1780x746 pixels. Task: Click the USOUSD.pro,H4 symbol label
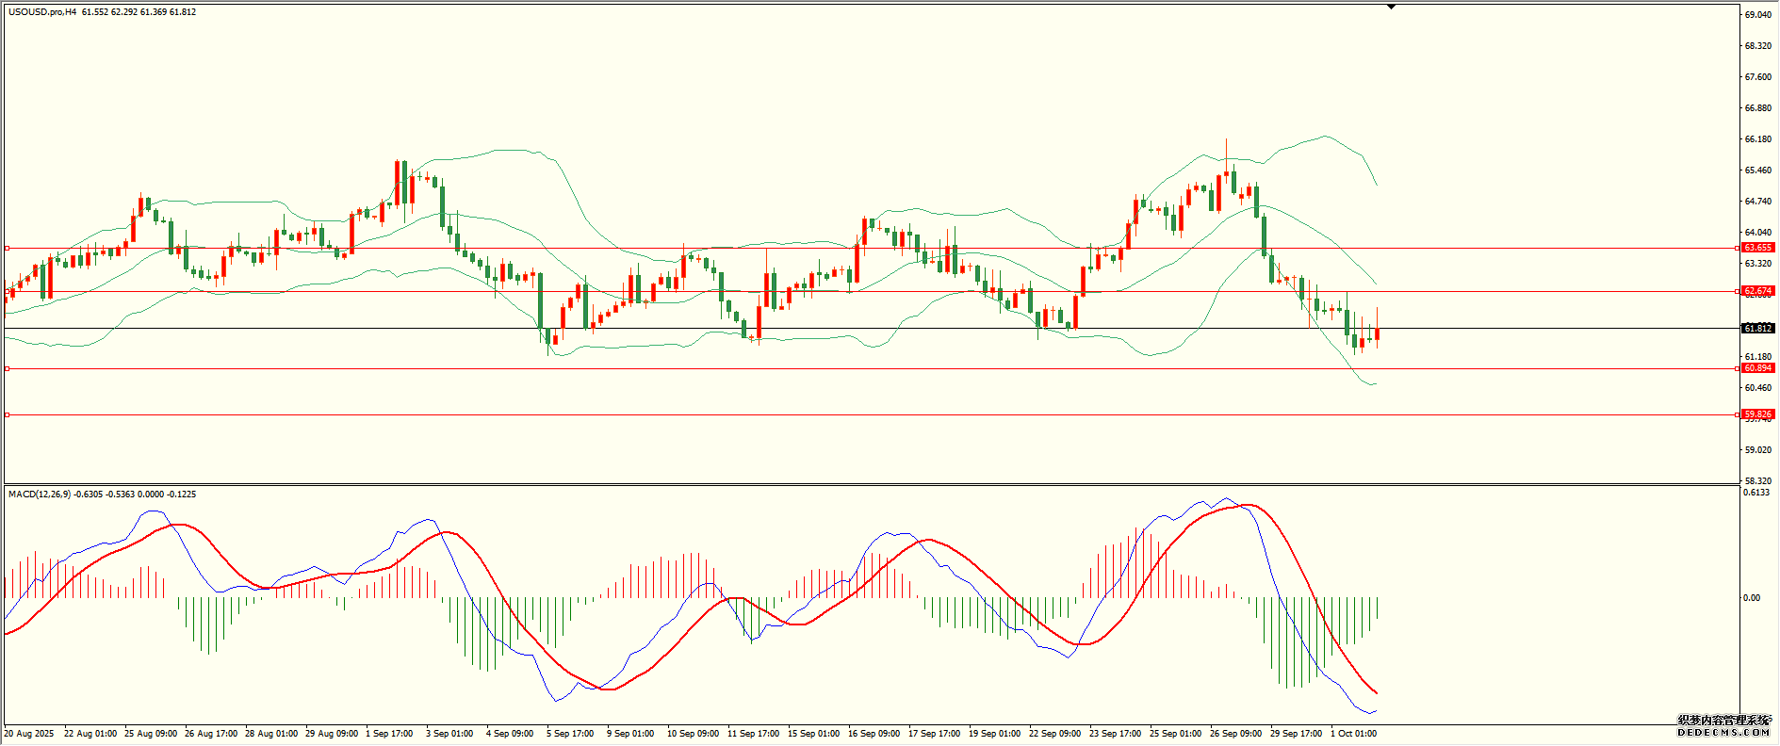coord(42,12)
